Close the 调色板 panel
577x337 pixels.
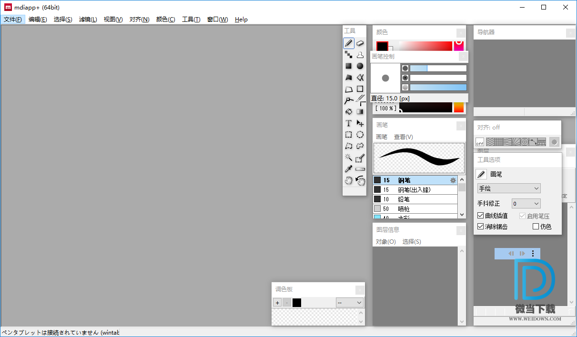pos(360,290)
